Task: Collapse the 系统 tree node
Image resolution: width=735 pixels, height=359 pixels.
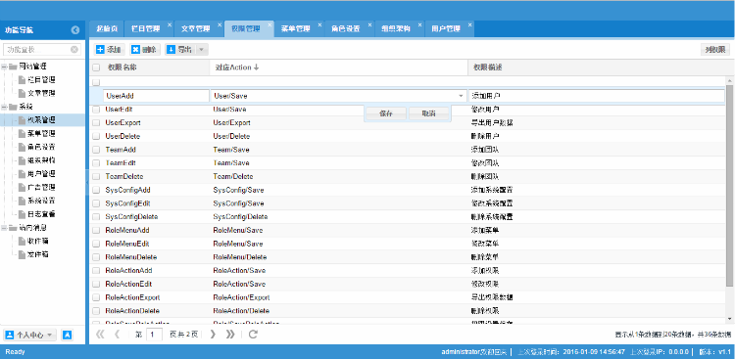Action: tap(4, 107)
